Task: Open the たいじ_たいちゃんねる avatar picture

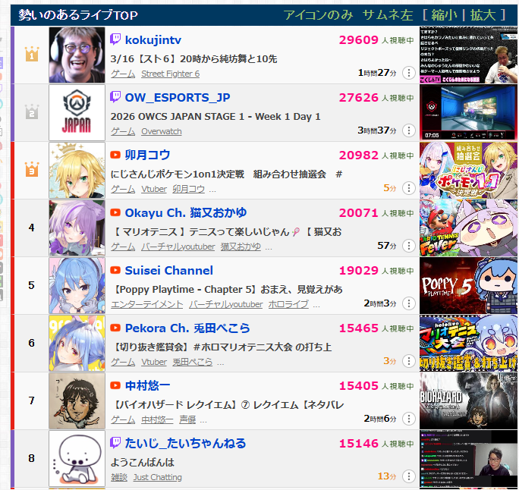Action: 77,458
